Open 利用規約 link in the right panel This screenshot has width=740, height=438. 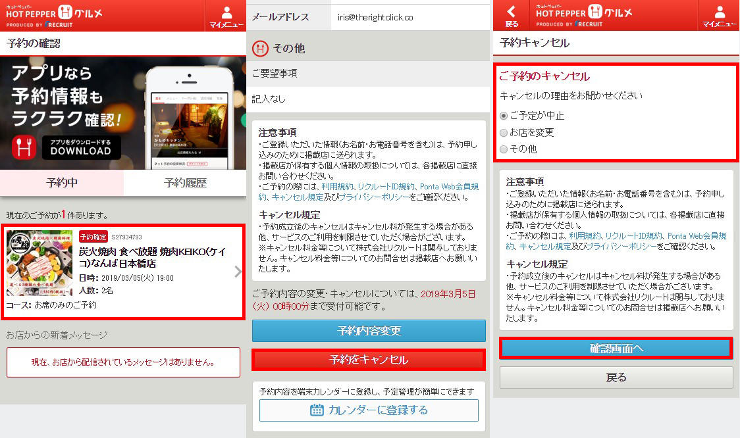coord(585,235)
